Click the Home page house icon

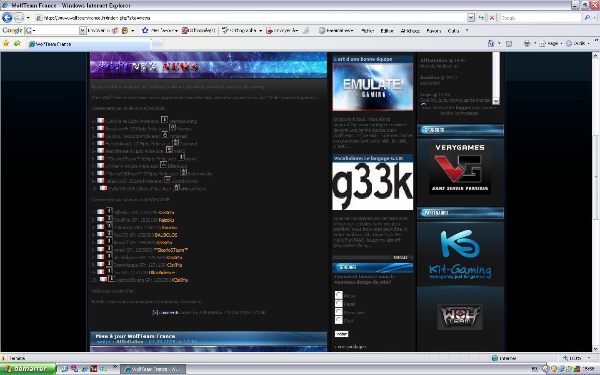(x=491, y=43)
